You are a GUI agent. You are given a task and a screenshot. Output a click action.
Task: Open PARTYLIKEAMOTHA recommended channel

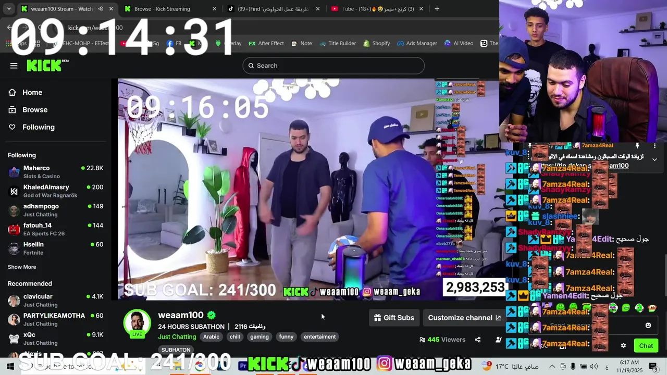pyautogui.click(x=55, y=319)
